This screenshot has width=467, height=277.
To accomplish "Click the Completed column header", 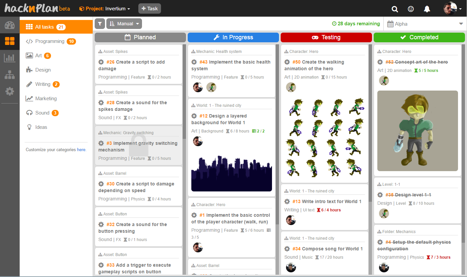I will (x=419, y=37).
